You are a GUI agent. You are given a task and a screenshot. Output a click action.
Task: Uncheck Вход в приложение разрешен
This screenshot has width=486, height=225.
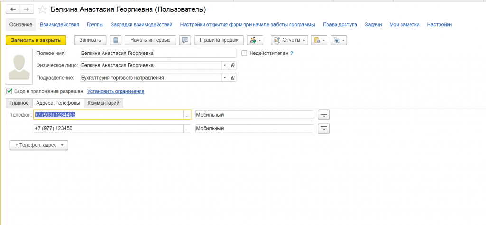point(9,91)
